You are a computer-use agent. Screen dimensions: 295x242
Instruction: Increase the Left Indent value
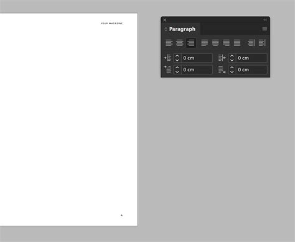click(177, 56)
